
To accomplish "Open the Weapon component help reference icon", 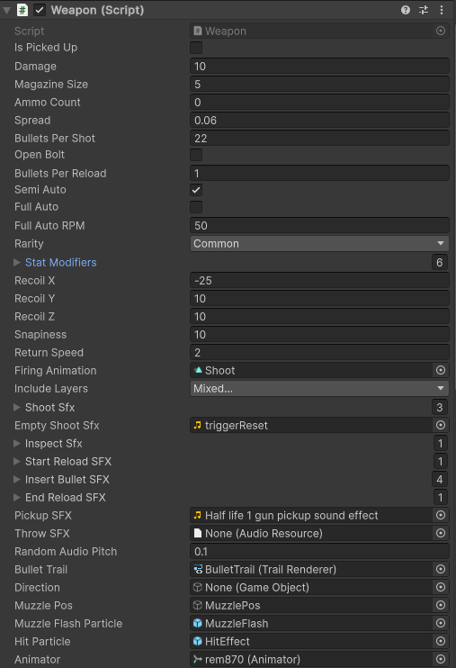I will pyautogui.click(x=406, y=10).
